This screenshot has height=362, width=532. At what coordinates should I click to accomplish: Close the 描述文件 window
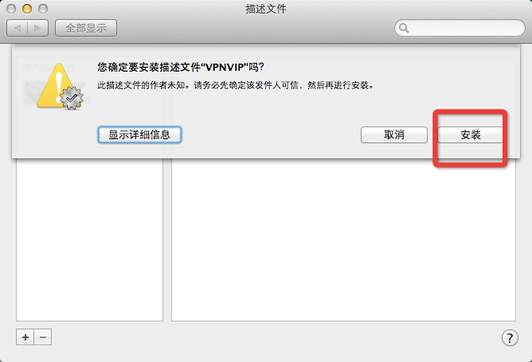click(x=11, y=9)
